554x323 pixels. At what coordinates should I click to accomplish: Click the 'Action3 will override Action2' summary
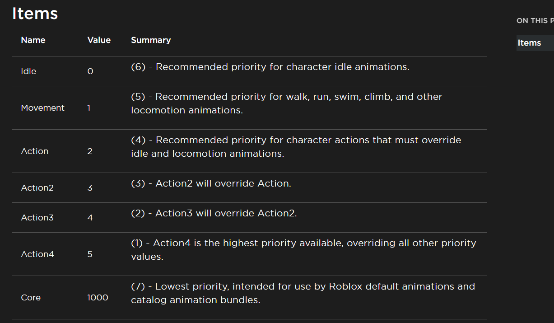pos(214,213)
